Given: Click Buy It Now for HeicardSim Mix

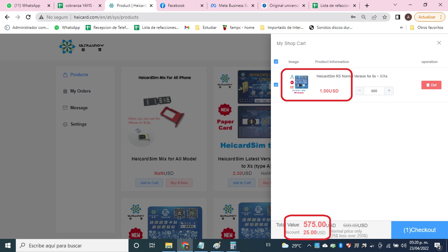Looking at the screenshot, I should click(x=179, y=183).
